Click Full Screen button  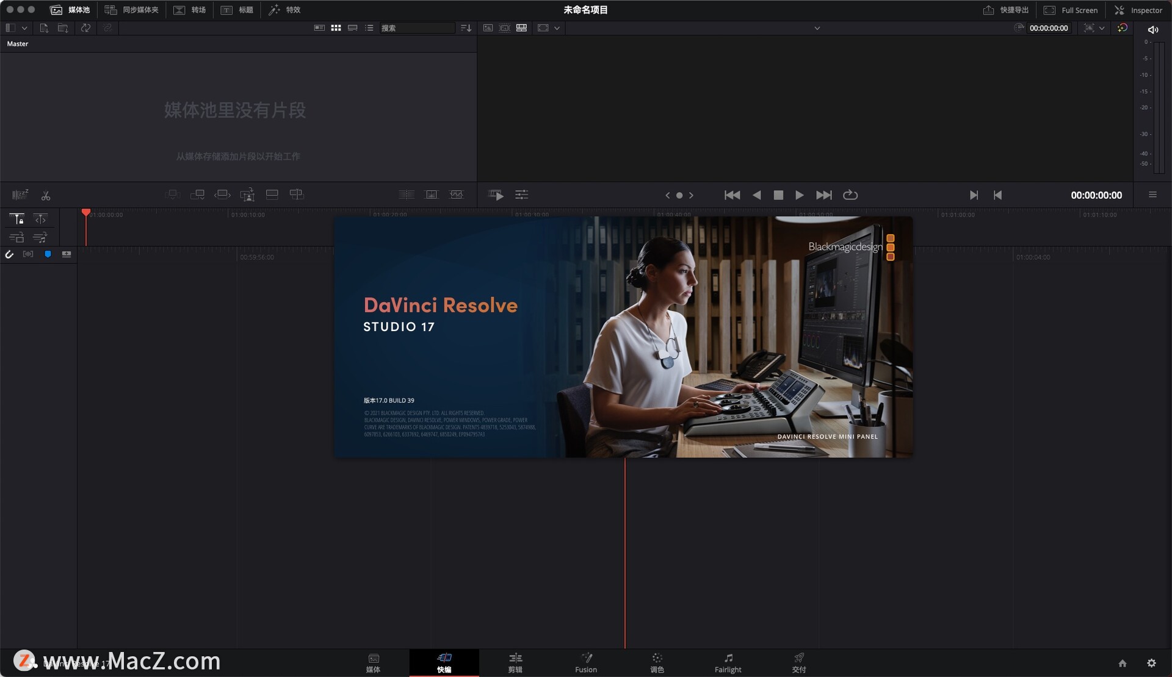coord(1071,10)
